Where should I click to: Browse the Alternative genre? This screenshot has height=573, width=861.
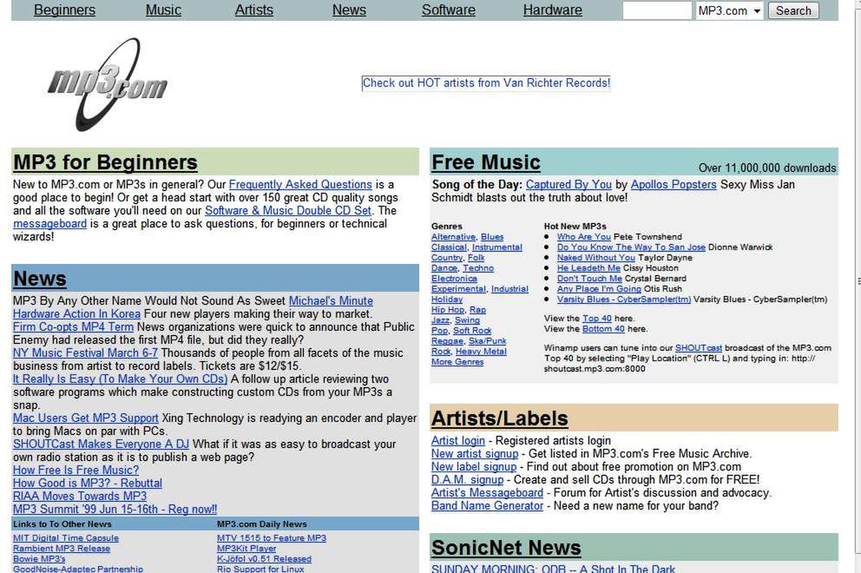pos(454,237)
